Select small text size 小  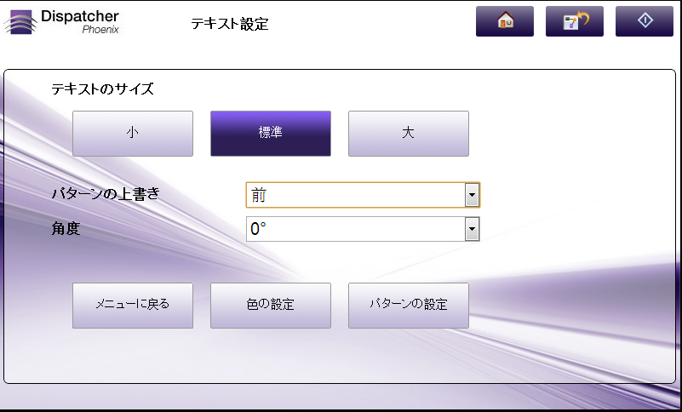click(x=133, y=134)
